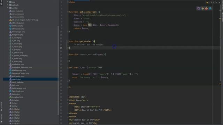
Task: Select ic_music.png image file
Action: click(x=17, y=47)
